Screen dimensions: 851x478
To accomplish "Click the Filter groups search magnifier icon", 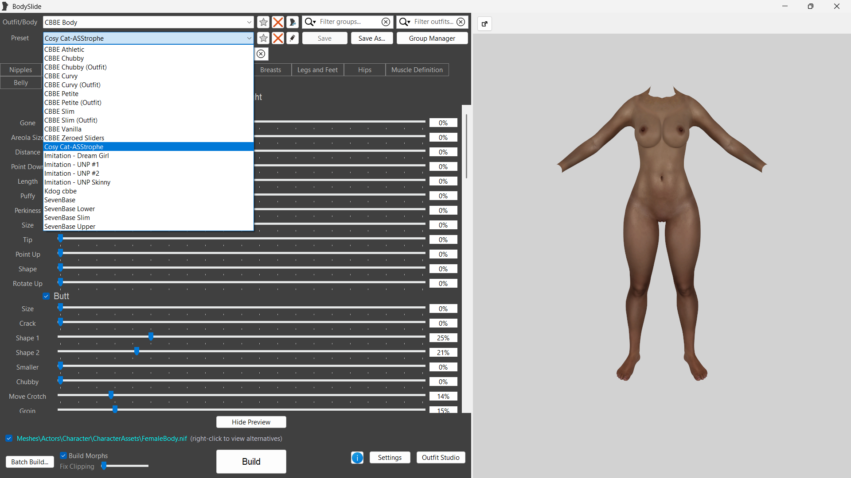I will [x=310, y=22].
